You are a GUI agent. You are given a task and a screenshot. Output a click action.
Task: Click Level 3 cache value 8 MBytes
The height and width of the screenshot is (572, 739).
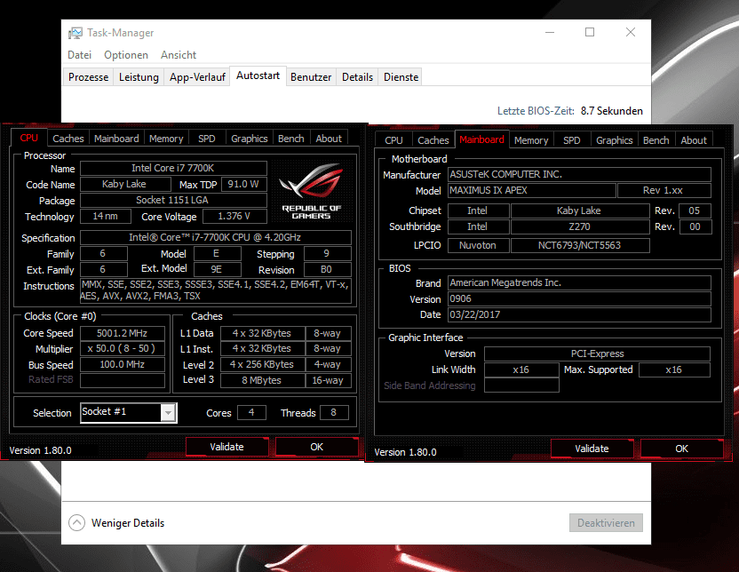263,380
